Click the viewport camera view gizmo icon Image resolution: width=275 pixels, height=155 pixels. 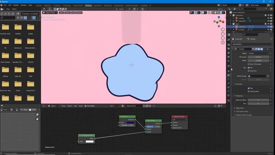223,38
